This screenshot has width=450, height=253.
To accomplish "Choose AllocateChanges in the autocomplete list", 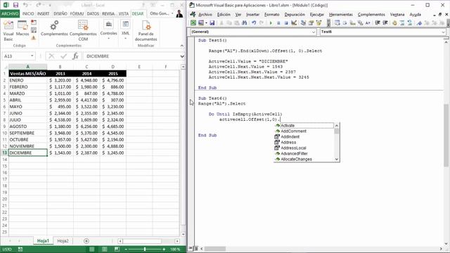I will pos(304,160).
